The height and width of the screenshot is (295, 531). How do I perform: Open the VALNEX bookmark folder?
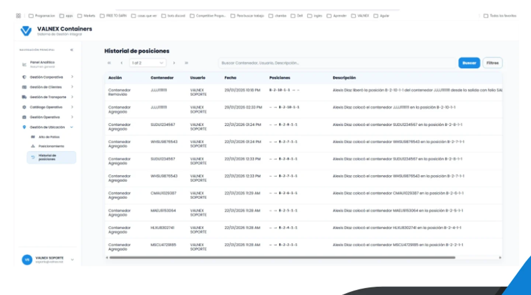360,16
